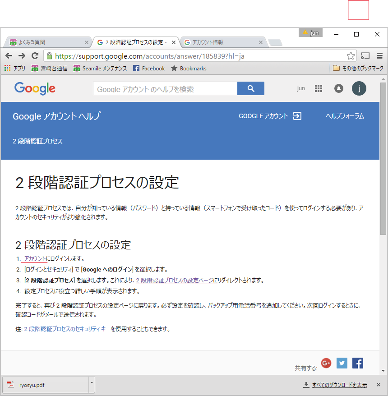Open その他のブックマーク folder
388x396 pixels.
click(x=358, y=68)
